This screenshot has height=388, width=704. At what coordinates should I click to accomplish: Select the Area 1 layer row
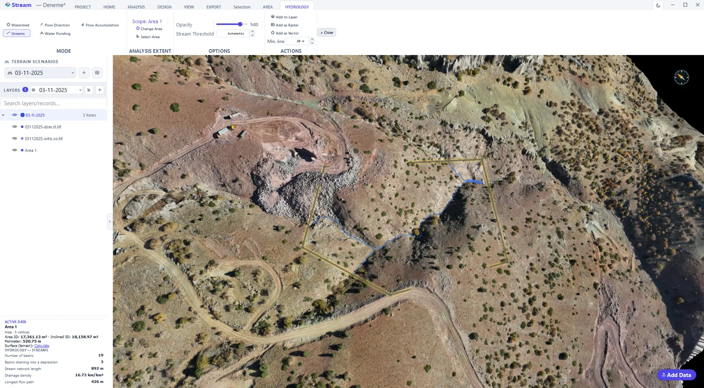53,150
